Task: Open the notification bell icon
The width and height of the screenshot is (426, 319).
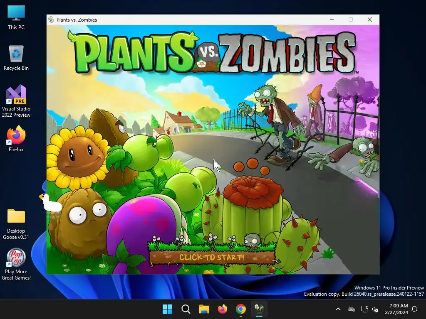Action: pyautogui.click(x=415, y=309)
